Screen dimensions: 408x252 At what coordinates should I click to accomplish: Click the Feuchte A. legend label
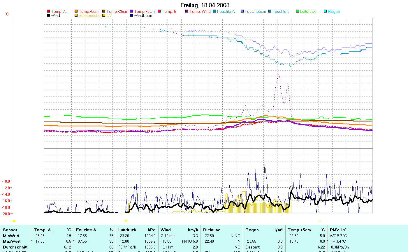point(226,12)
